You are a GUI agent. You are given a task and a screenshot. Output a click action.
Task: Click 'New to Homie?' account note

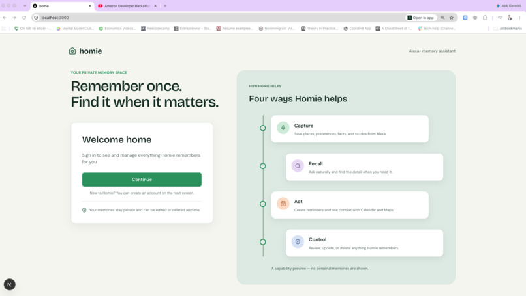142,193
